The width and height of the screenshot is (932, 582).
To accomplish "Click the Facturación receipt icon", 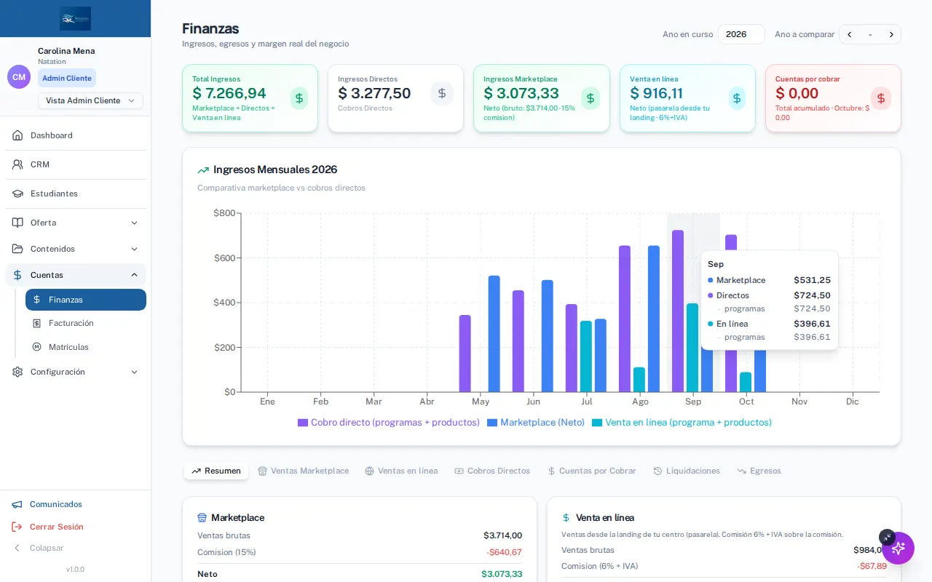I will [x=36, y=323].
